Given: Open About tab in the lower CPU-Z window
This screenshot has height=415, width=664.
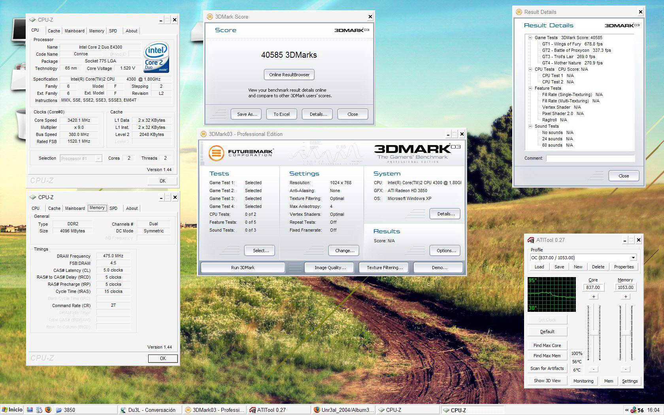Looking at the screenshot, I should pyautogui.click(x=132, y=208).
